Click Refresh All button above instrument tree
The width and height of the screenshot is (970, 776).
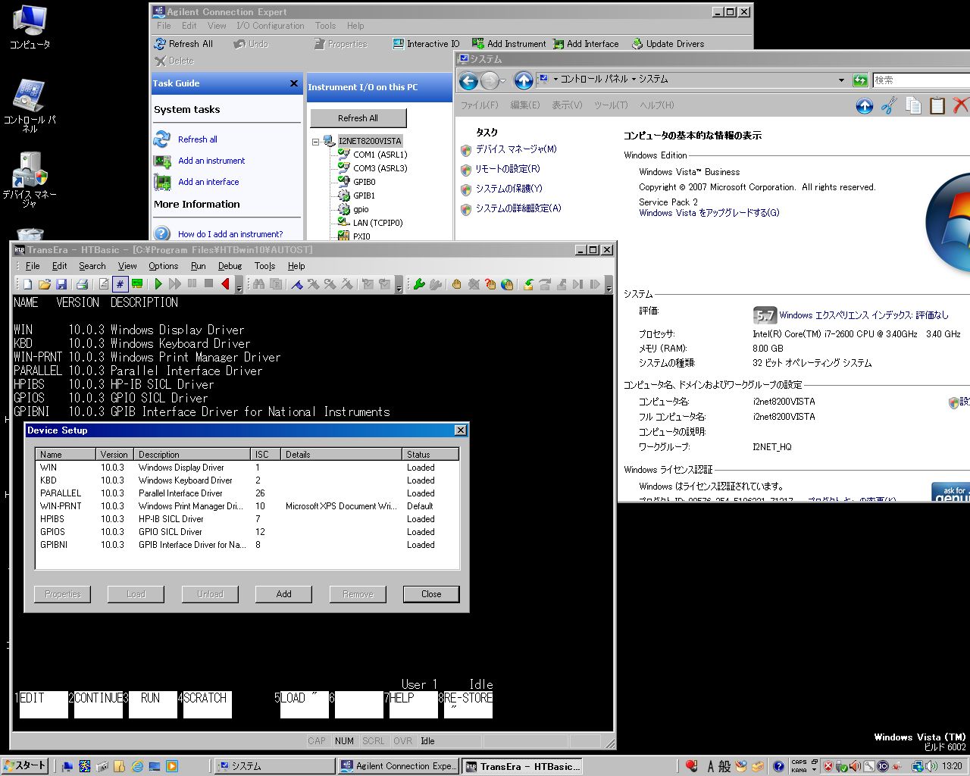(358, 118)
